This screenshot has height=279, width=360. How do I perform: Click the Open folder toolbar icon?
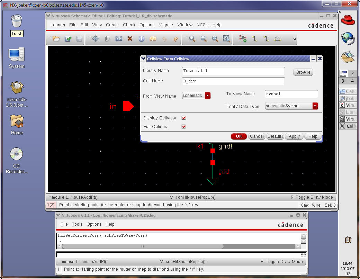tap(56, 39)
